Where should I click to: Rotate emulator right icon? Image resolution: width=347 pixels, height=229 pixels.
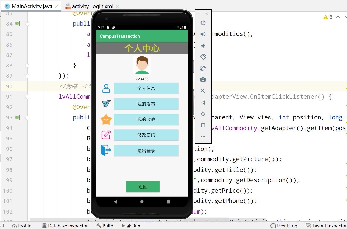(203, 68)
